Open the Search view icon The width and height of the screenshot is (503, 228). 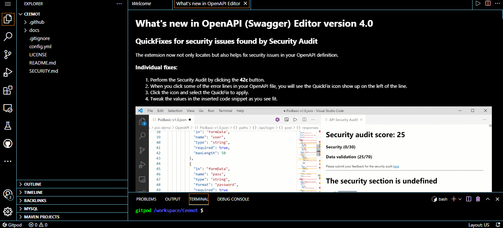coord(8,37)
